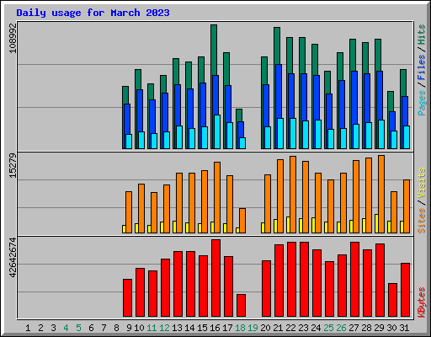Click the cyan pages bar for day 16

click(x=217, y=131)
